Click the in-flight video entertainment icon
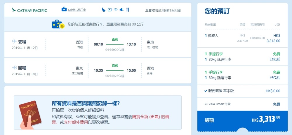The height and width of the screenshot is (135, 292). point(109,10)
